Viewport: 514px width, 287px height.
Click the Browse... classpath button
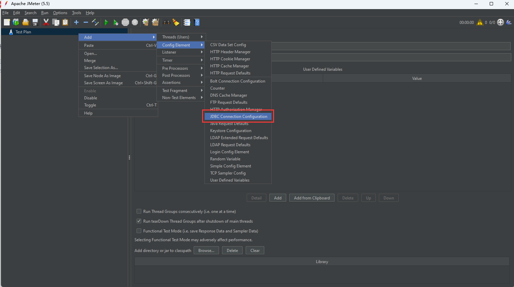(206, 251)
